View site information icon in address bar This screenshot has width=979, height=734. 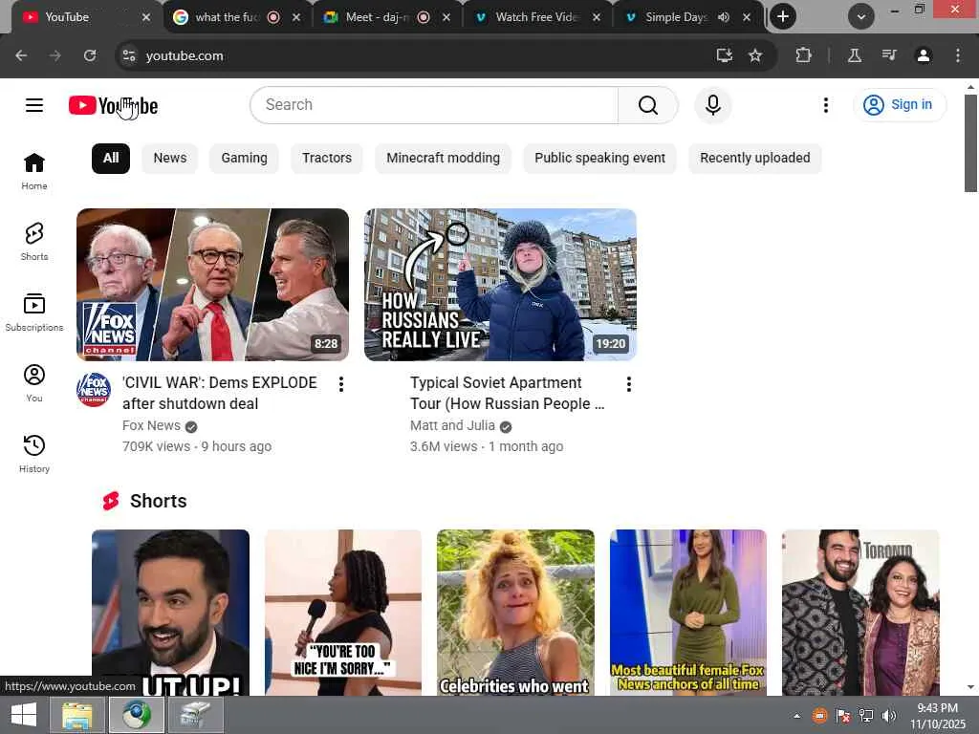click(129, 55)
